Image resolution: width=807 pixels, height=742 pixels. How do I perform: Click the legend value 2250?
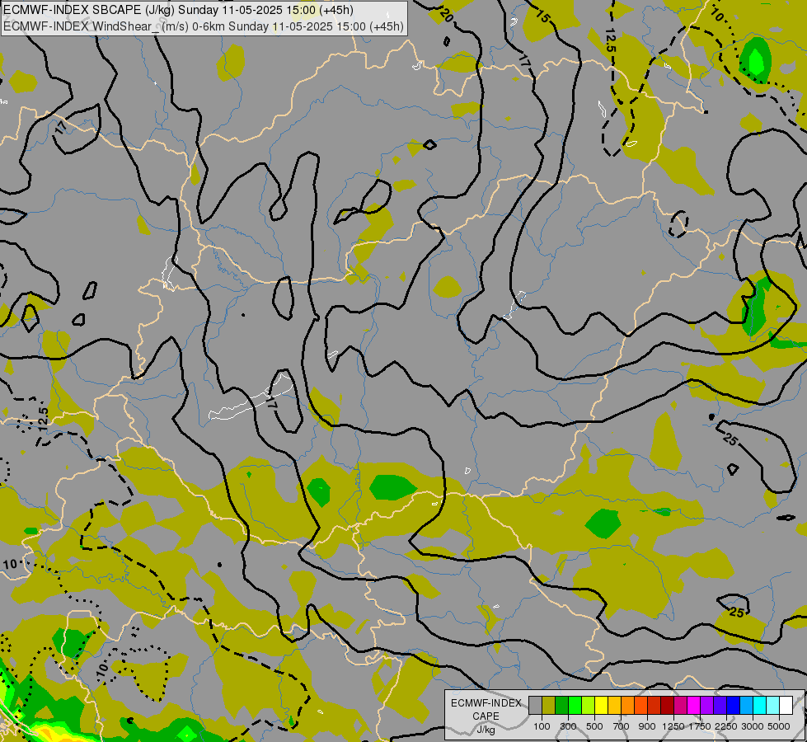(x=726, y=726)
